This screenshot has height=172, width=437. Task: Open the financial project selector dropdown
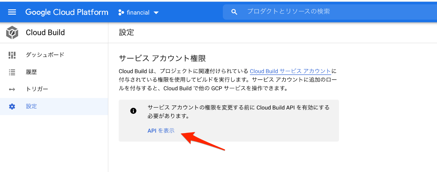139,12
